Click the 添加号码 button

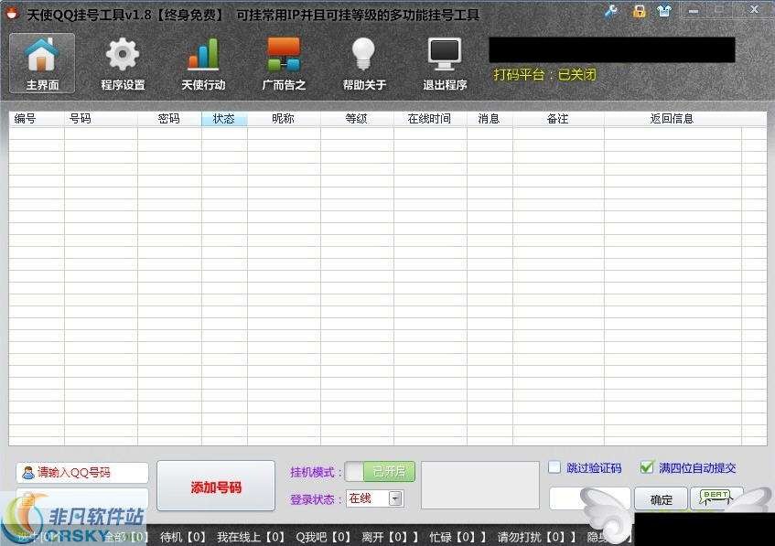(x=216, y=487)
